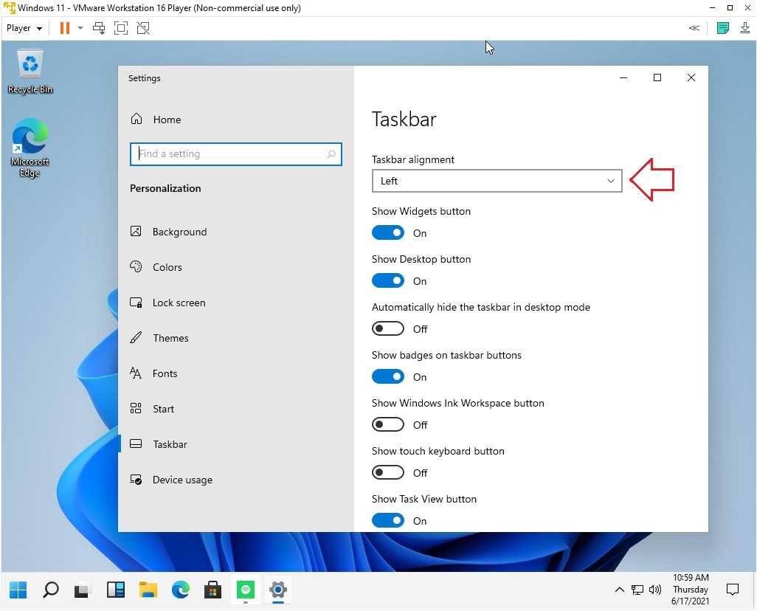Viewport: 757px width, 611px height.
Task: Close the Settings window
Action: coord(691,77)
